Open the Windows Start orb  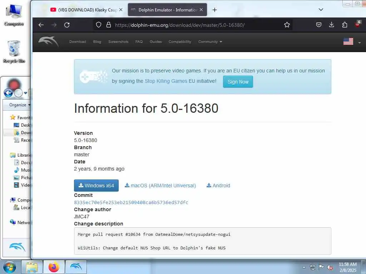[x=10, y=267]
